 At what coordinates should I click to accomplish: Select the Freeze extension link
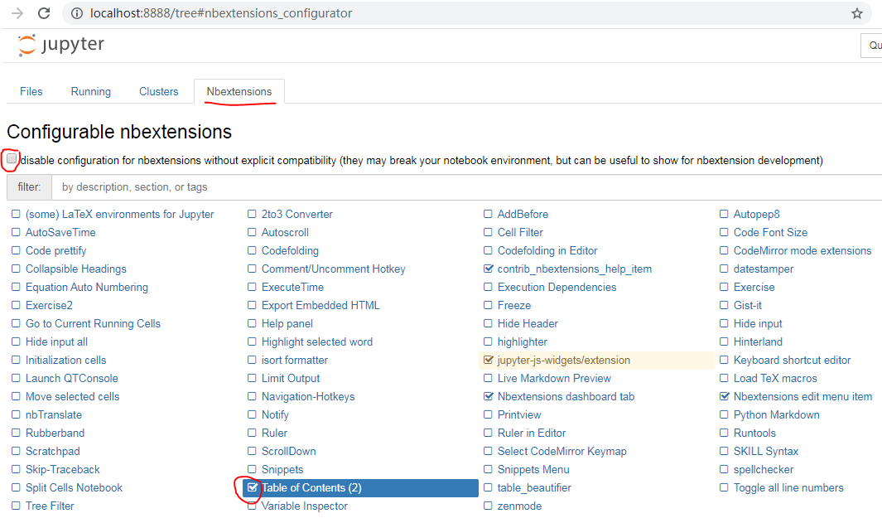click(x=514, y=305)
